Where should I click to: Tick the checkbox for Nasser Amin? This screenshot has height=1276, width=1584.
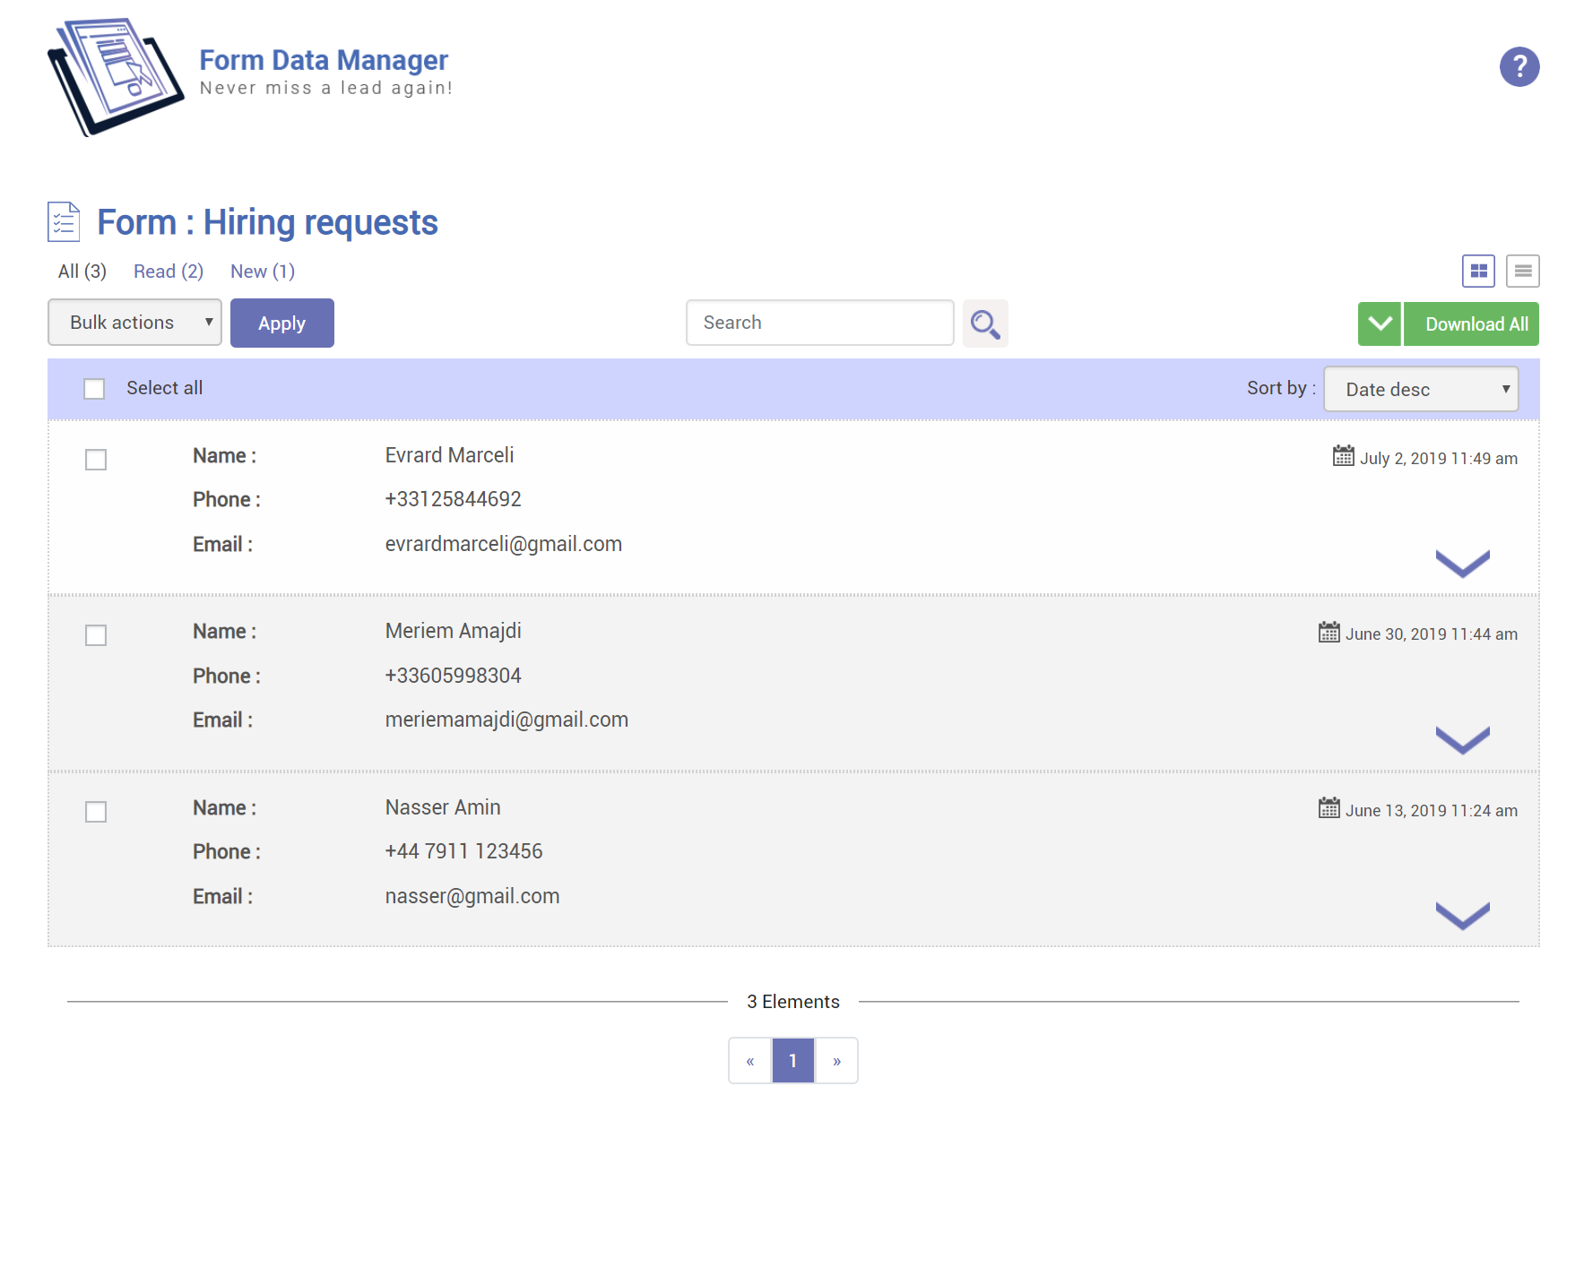tap(96, 812)
